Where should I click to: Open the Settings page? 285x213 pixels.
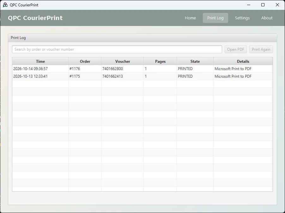[242, 18]
